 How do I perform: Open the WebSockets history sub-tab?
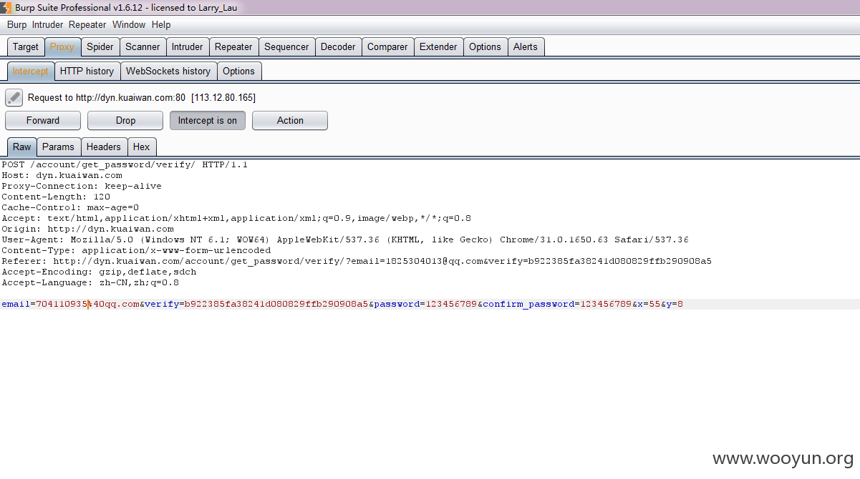click(x=168, y=71)
